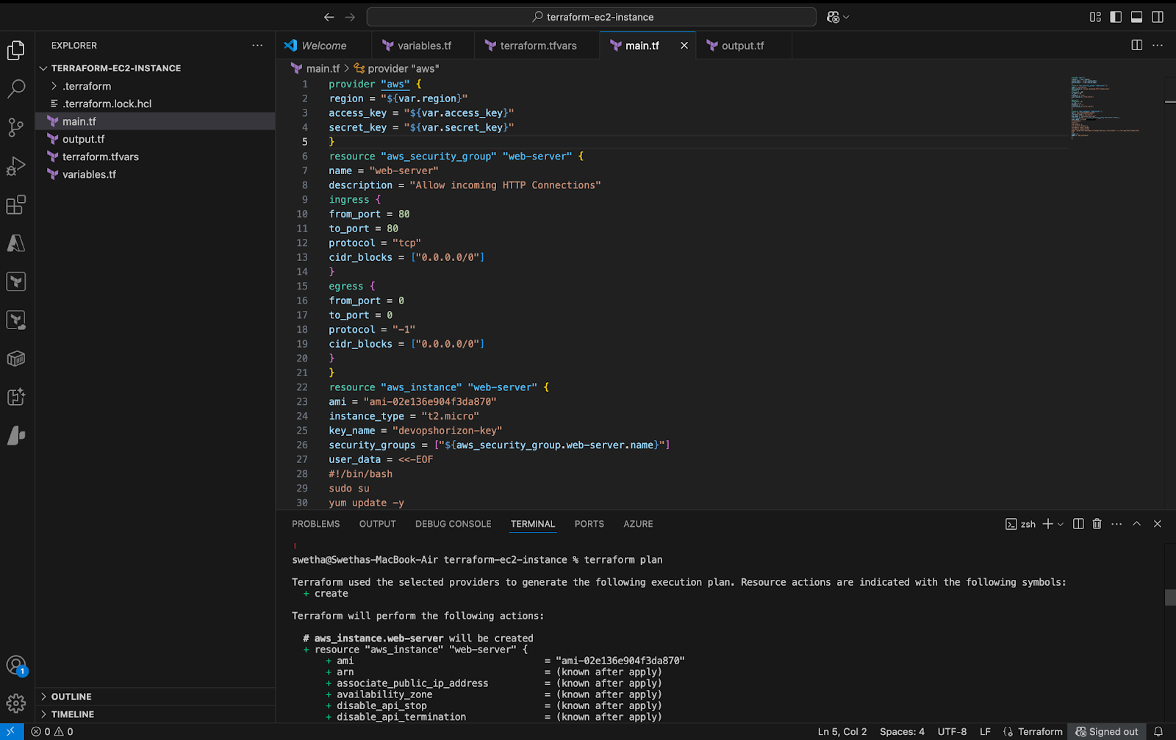Change line ending via LF
This screenshot has width=1176, height=740.
pyautogui.click(x=985, y=731)
